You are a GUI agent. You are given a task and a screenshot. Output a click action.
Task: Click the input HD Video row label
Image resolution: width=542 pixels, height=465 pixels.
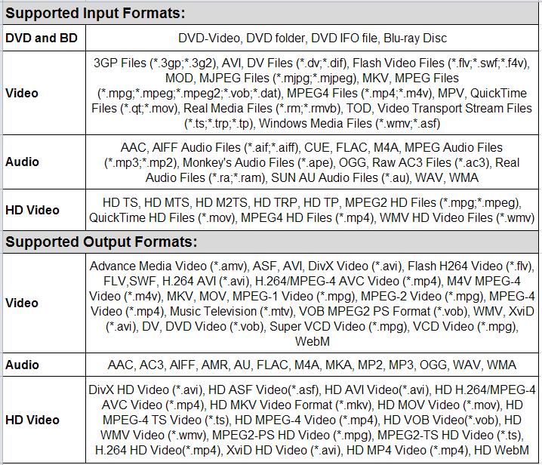pyautogui.click(x=32, y=210)
